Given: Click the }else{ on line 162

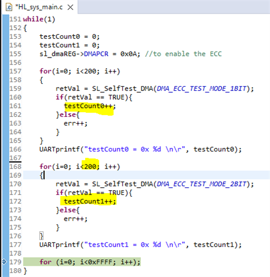Looking at the screenshot, I should (67, 114).
